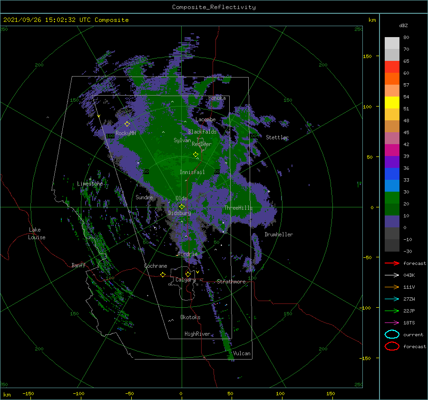Click the Okotoks town label
The height and width of the screenshot is (400, 428).
click(190, 317)
